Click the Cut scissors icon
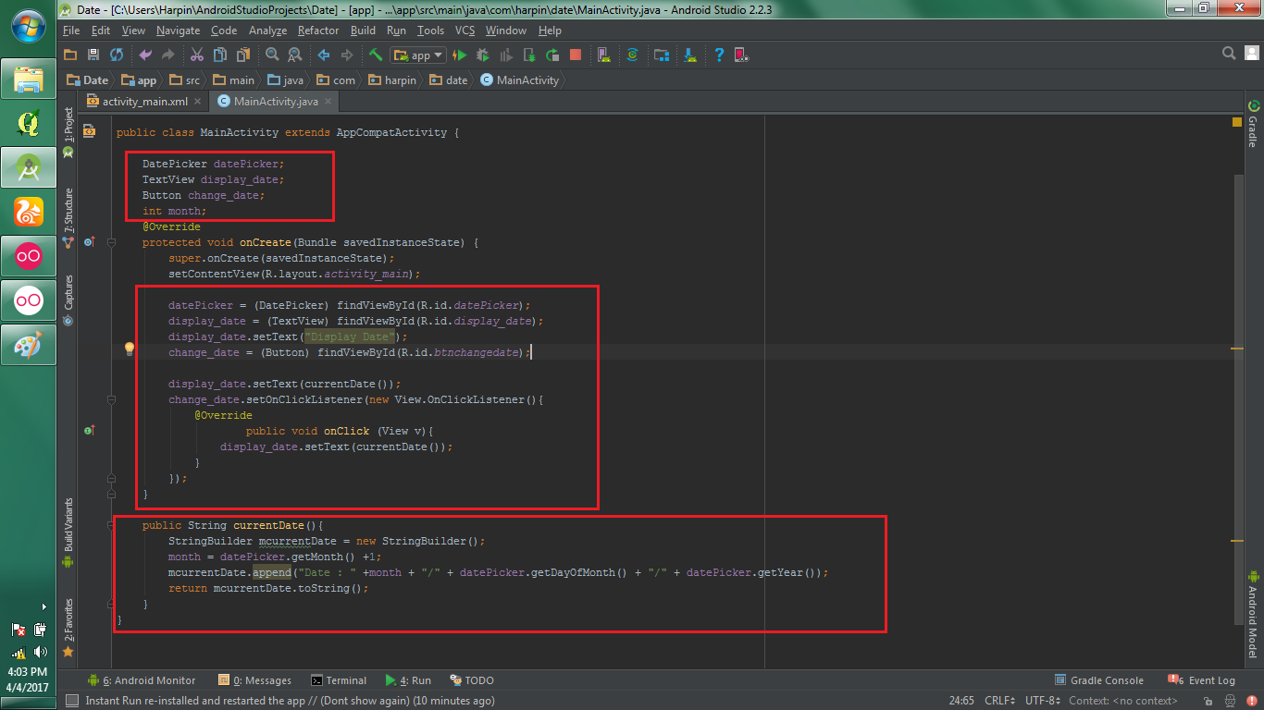Viewport: 1264px width, 710px height. pyautogui.click(x=196, y=55)
